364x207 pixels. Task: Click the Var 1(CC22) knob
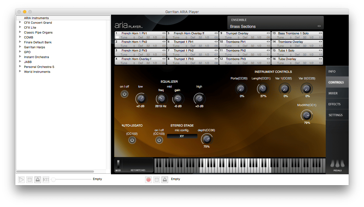pyautogui.click(x=285, y=88)
